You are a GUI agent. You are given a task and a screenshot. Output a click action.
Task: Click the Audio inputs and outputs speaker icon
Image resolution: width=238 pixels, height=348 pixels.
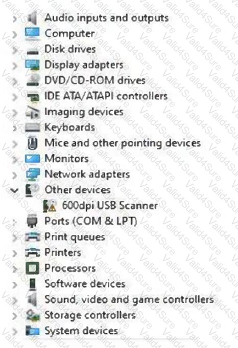(33, 18)
